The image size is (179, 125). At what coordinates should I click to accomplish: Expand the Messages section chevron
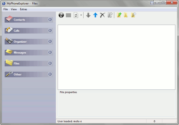50,52
